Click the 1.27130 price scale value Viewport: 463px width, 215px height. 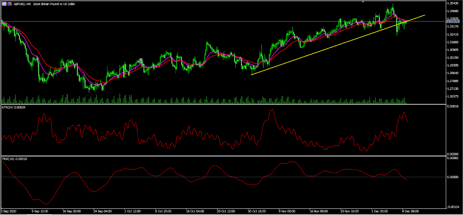(453, 89)
